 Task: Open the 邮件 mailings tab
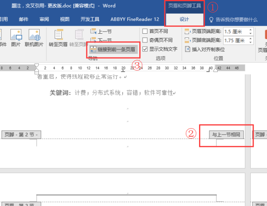tap(24, 19)
